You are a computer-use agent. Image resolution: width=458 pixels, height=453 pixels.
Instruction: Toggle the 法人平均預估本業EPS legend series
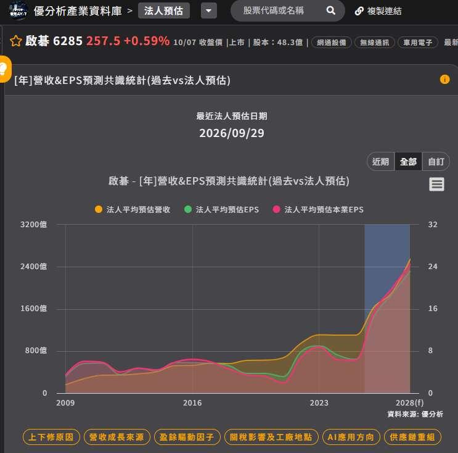tap(318, 209)
